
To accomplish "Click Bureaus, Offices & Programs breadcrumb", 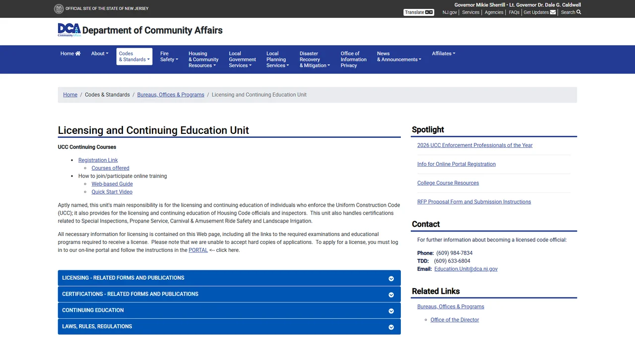I will [x=171, y=95].
